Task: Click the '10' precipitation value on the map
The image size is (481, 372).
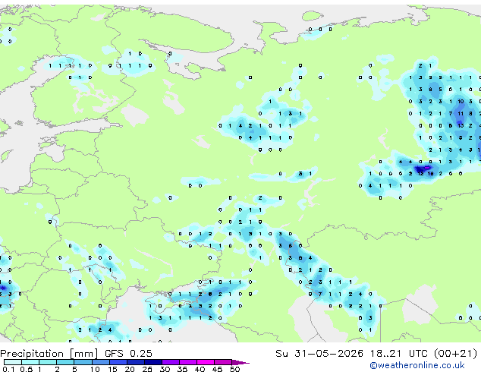Action: click(461, 101)
